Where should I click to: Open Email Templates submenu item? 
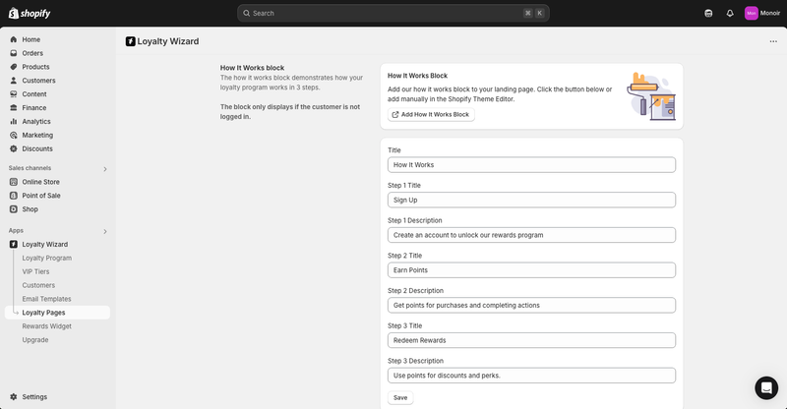coord(46,299)
